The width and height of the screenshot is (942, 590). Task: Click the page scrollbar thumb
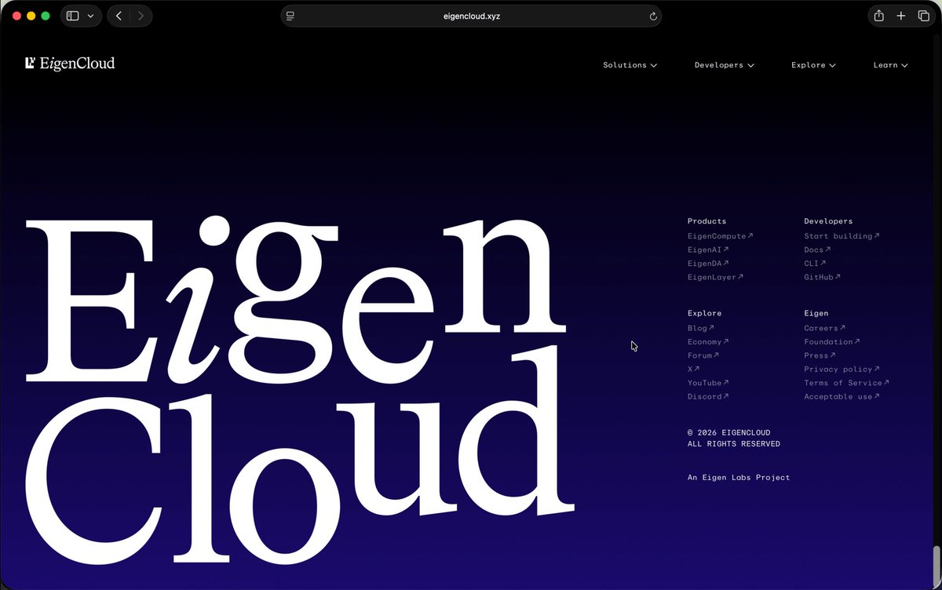click(x=936, y=565)
